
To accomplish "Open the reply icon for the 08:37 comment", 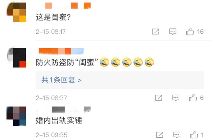I will pos(176,98).
